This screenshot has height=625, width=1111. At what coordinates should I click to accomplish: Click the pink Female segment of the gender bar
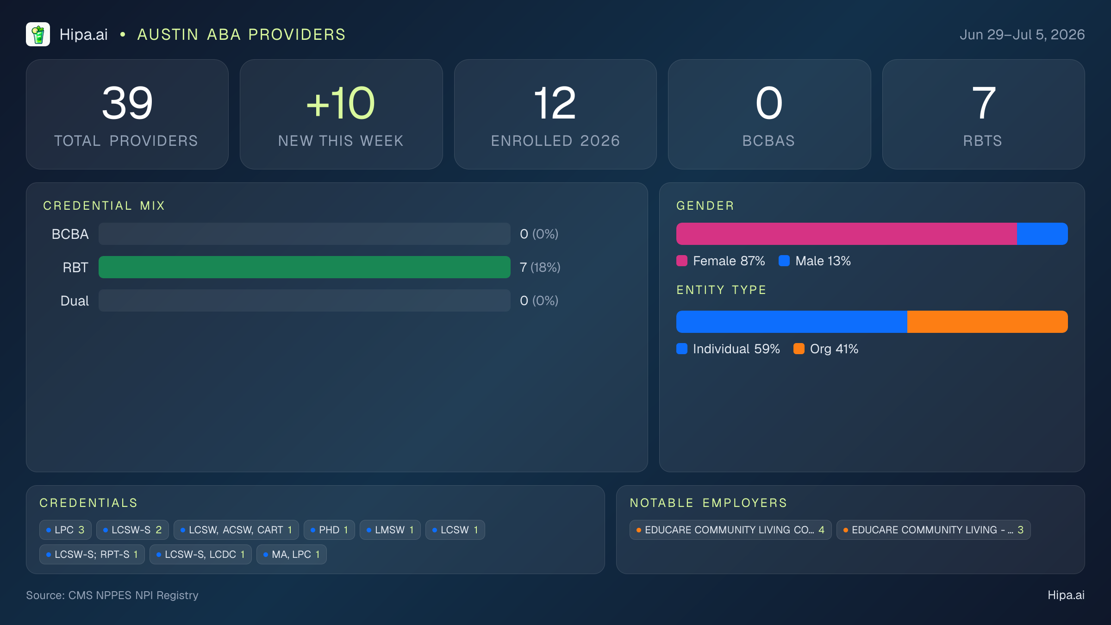pyautogui.click(x=847, y=234)
